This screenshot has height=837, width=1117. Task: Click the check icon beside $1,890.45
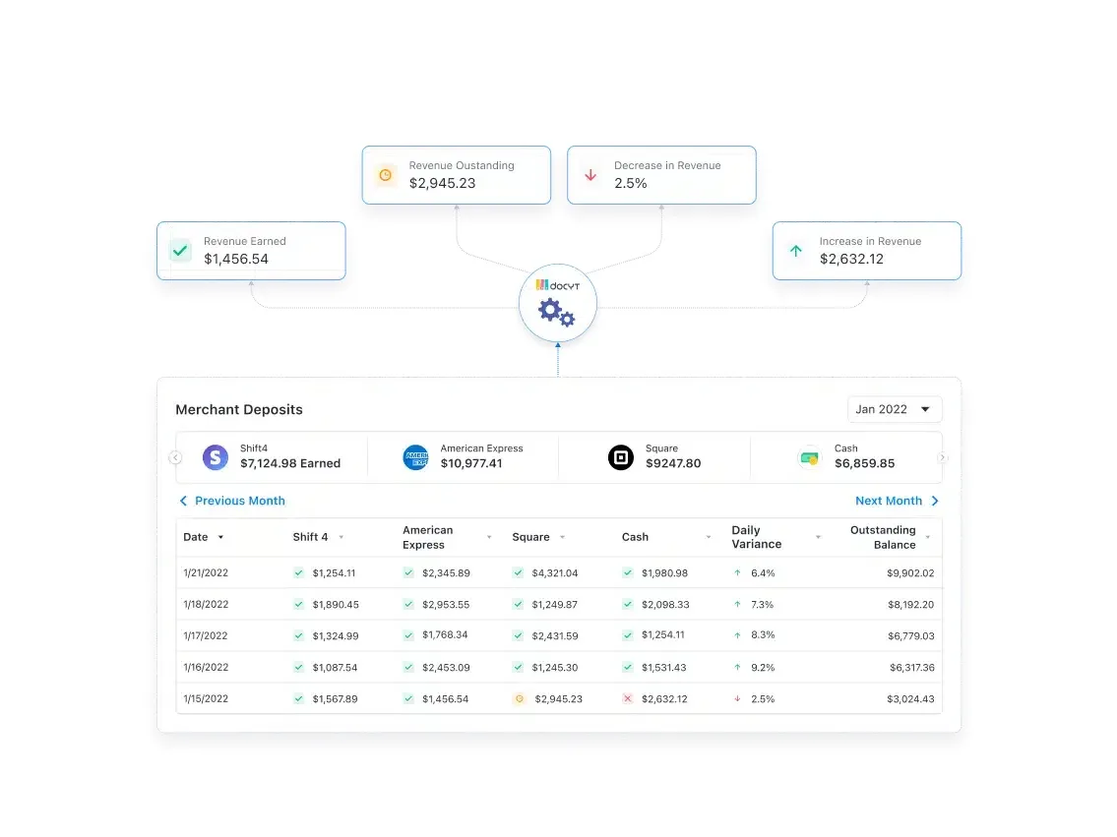coord(298,604)
